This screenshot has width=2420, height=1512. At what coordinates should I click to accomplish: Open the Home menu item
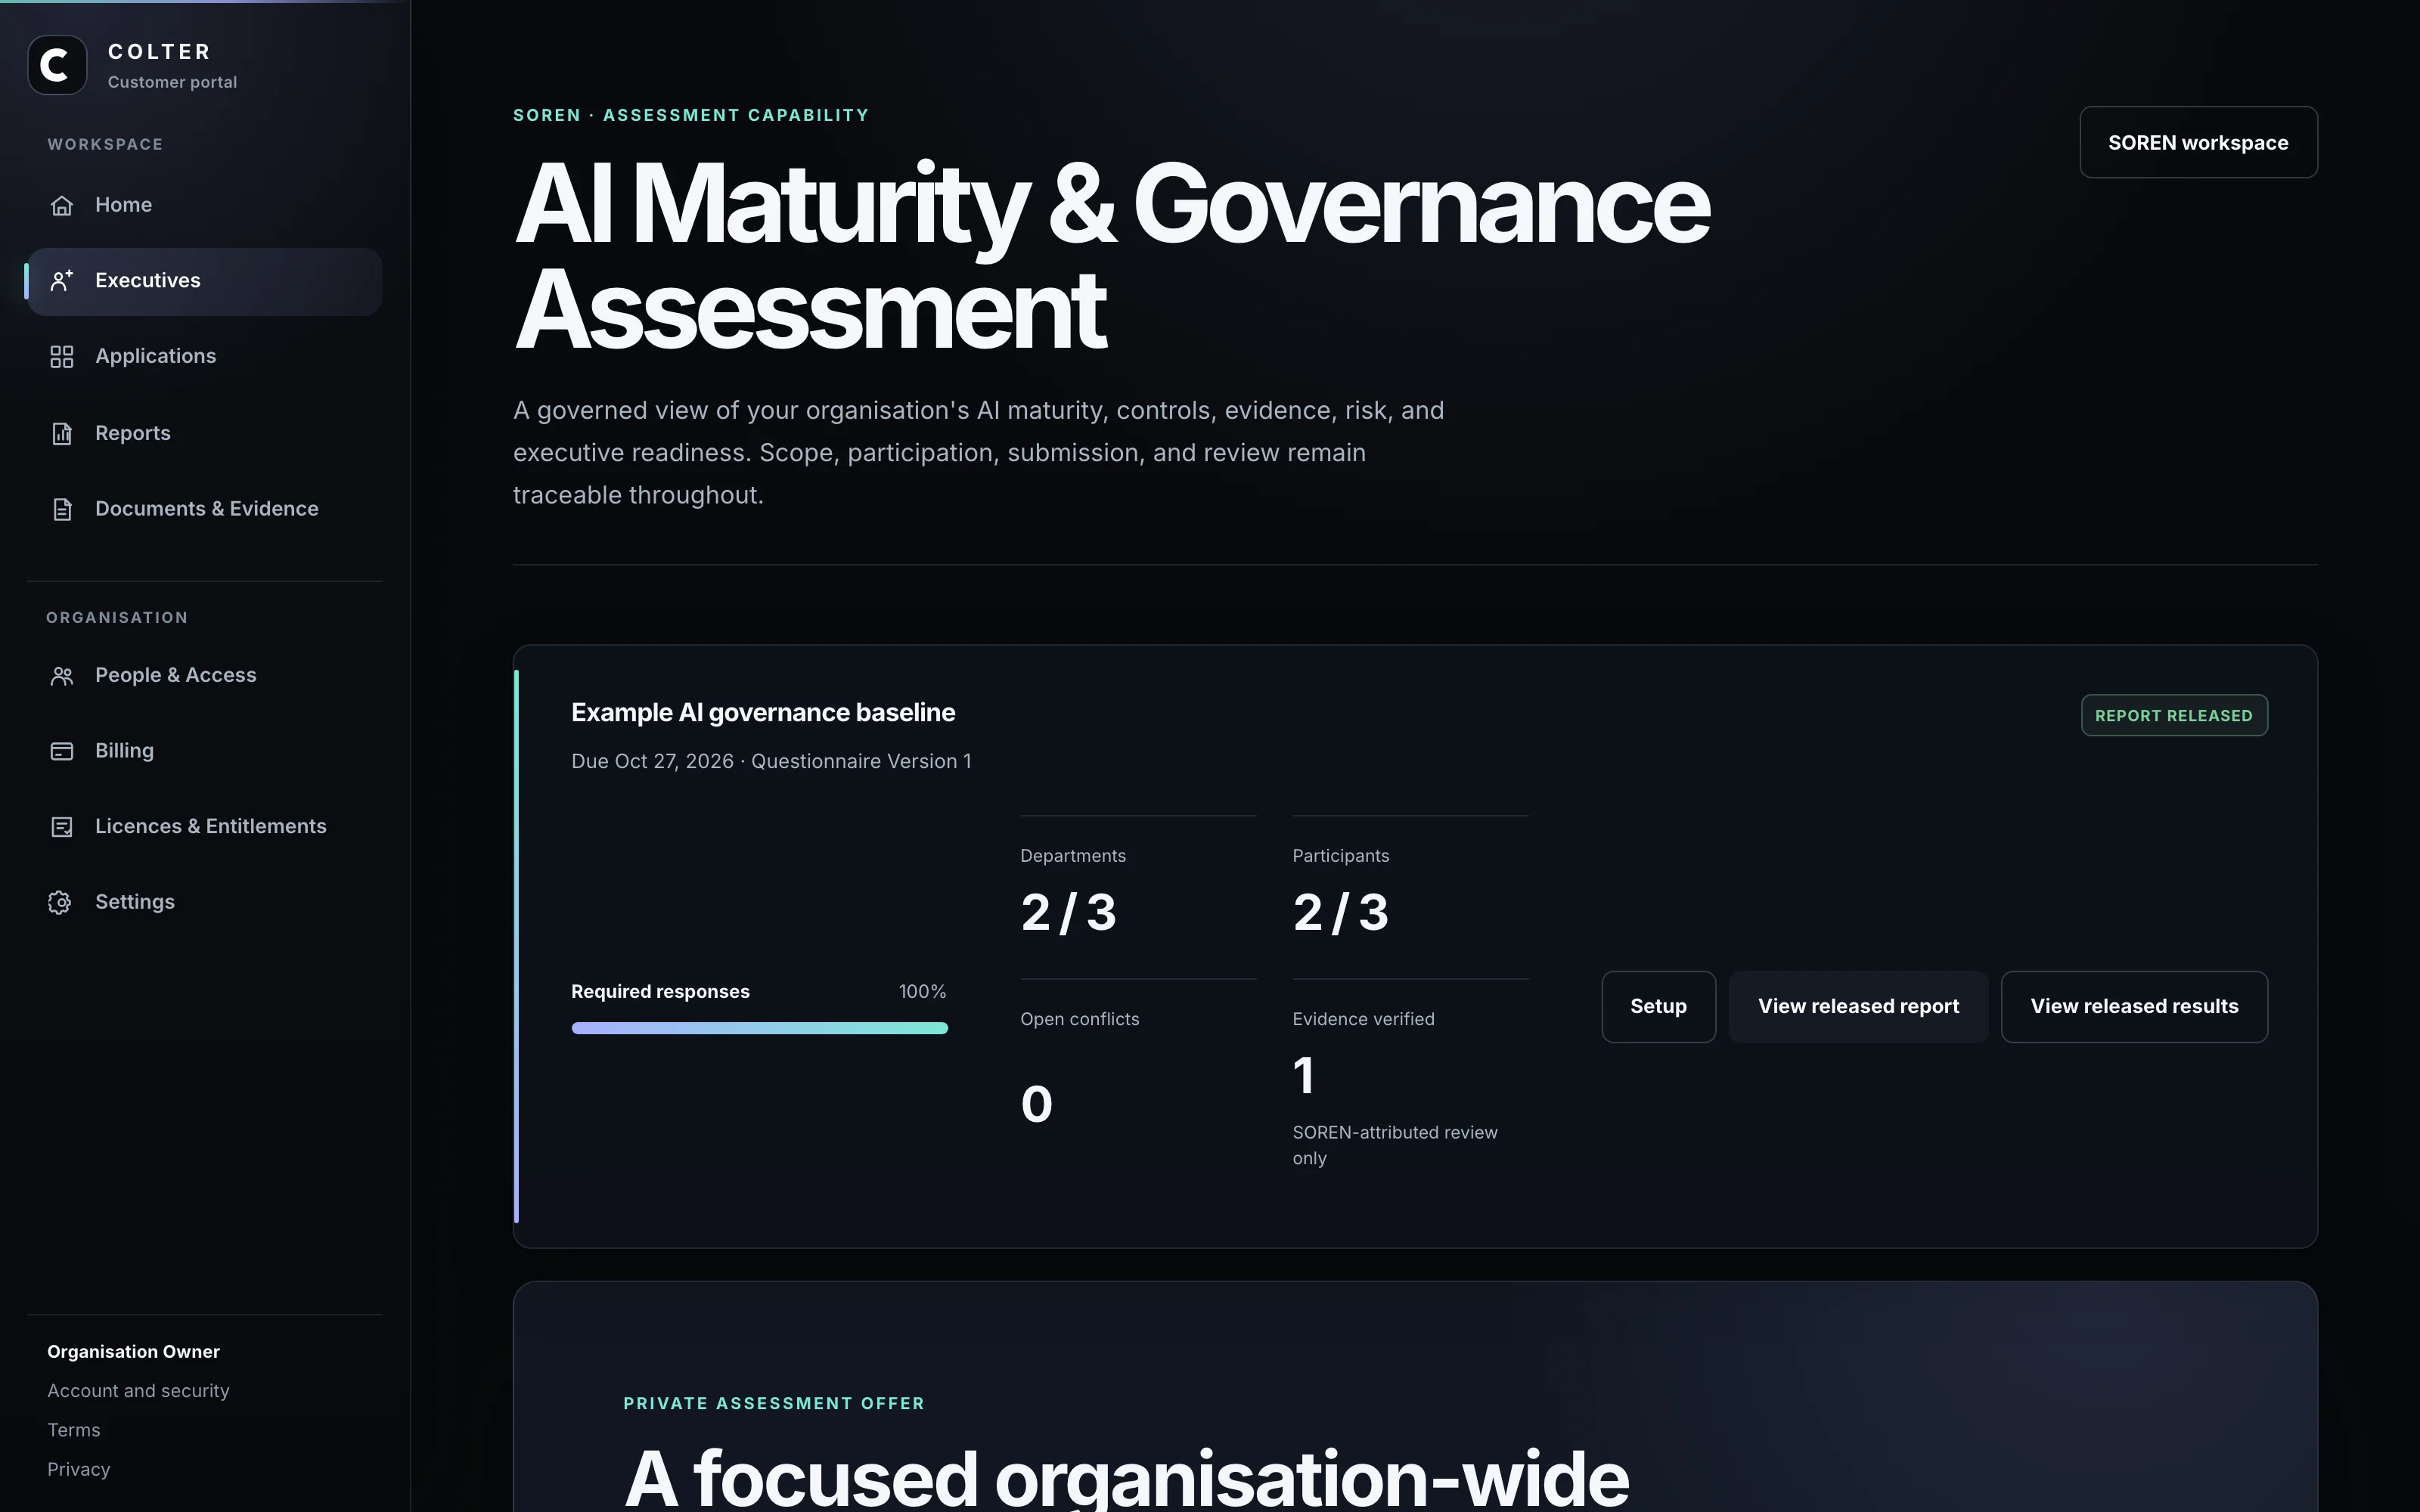click(x=205, y=205)
